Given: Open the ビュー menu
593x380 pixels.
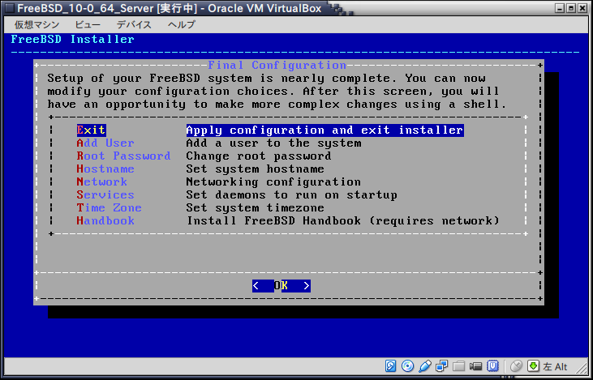Looking at the screenshot, I should click(x=86, y=24).
